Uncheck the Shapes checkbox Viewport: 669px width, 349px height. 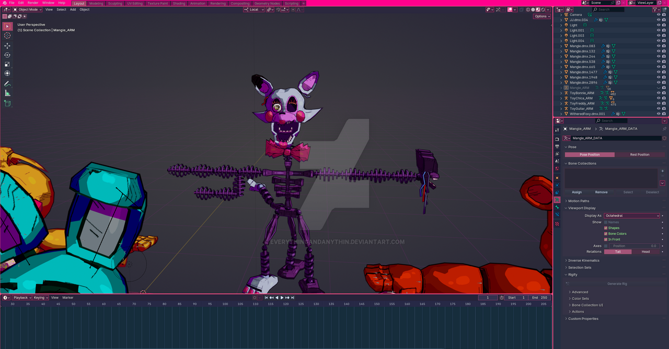click(606, 228)
